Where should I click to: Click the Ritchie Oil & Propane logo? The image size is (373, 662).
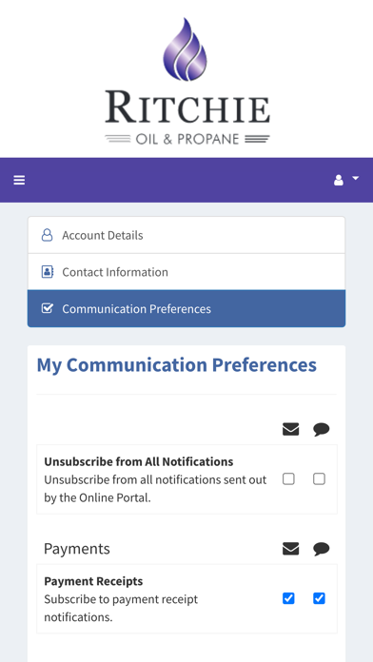pos(186,81)
